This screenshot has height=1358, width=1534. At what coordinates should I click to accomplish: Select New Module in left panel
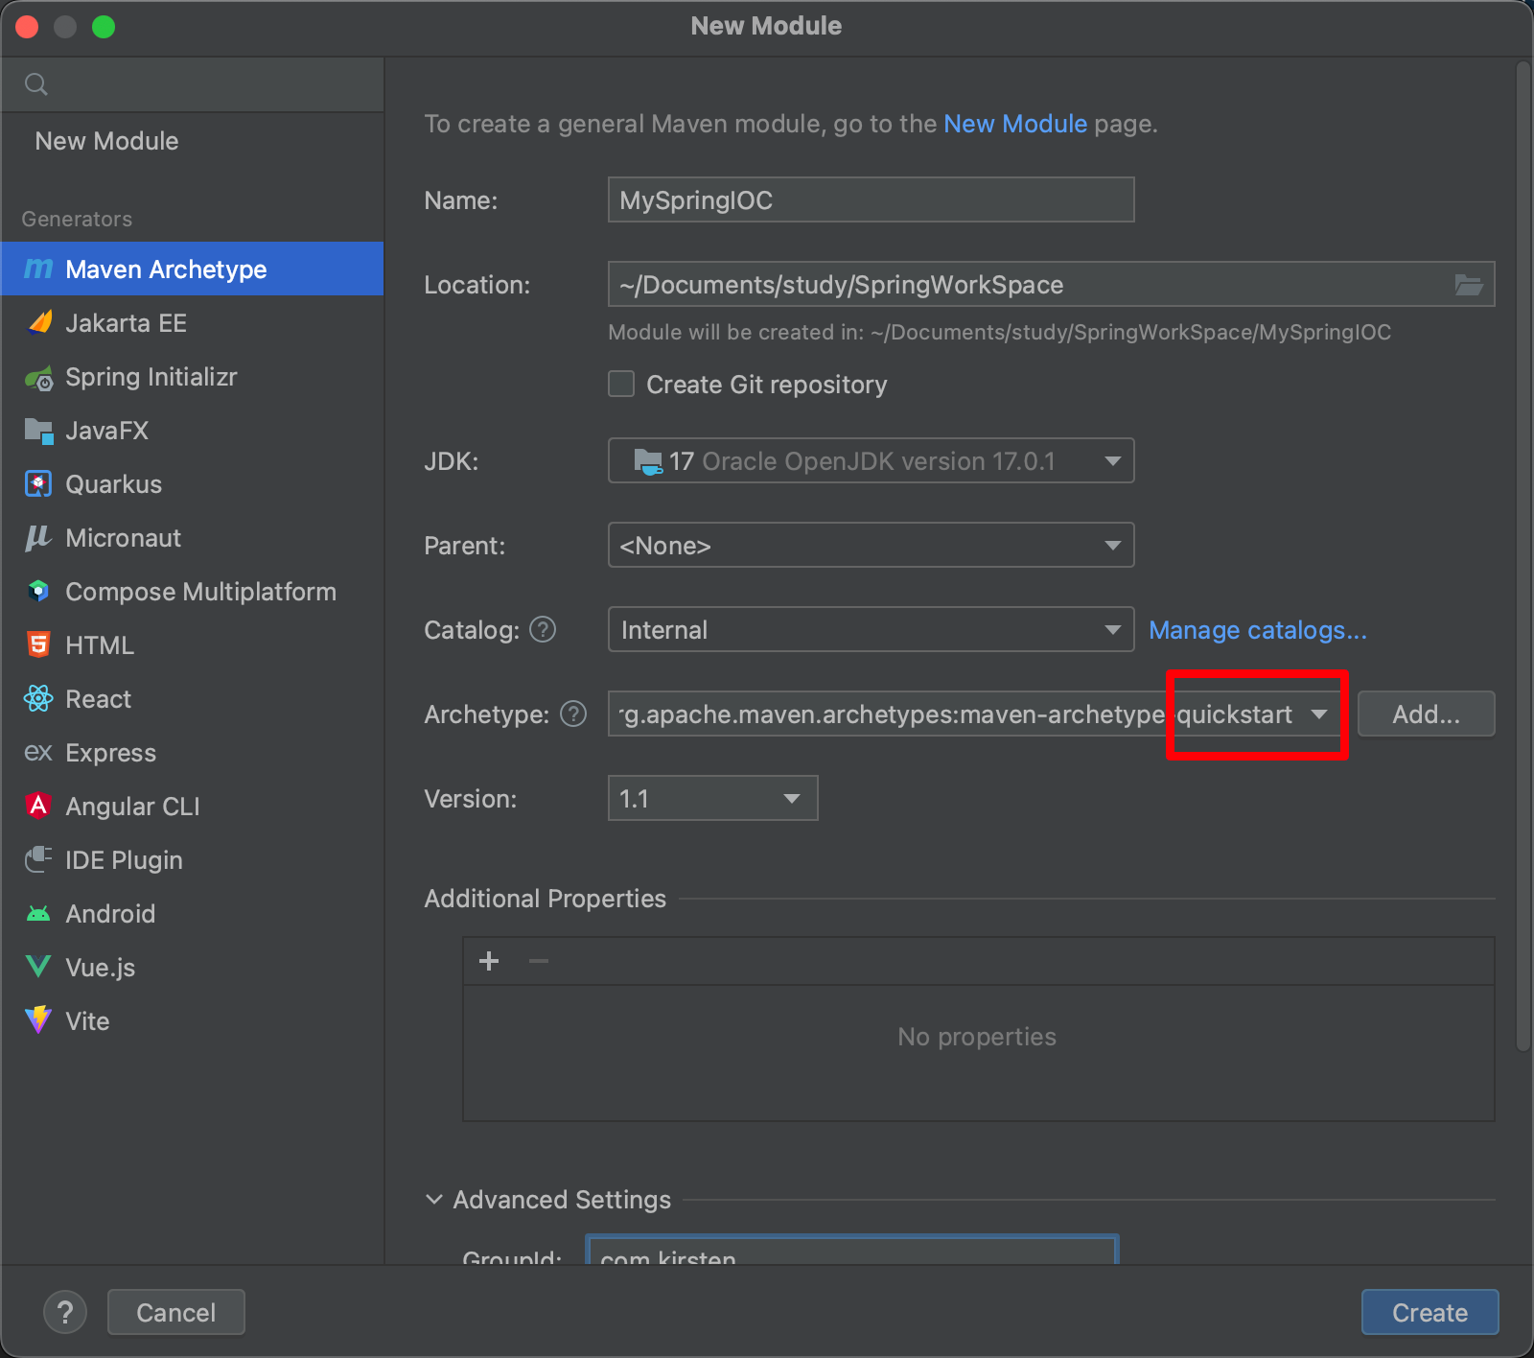tap(192, 141)
